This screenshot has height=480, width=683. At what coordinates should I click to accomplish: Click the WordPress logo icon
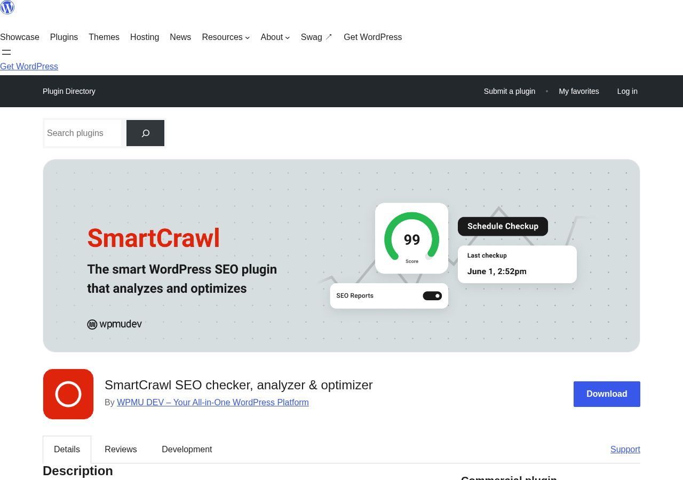[x=7, y=7]
